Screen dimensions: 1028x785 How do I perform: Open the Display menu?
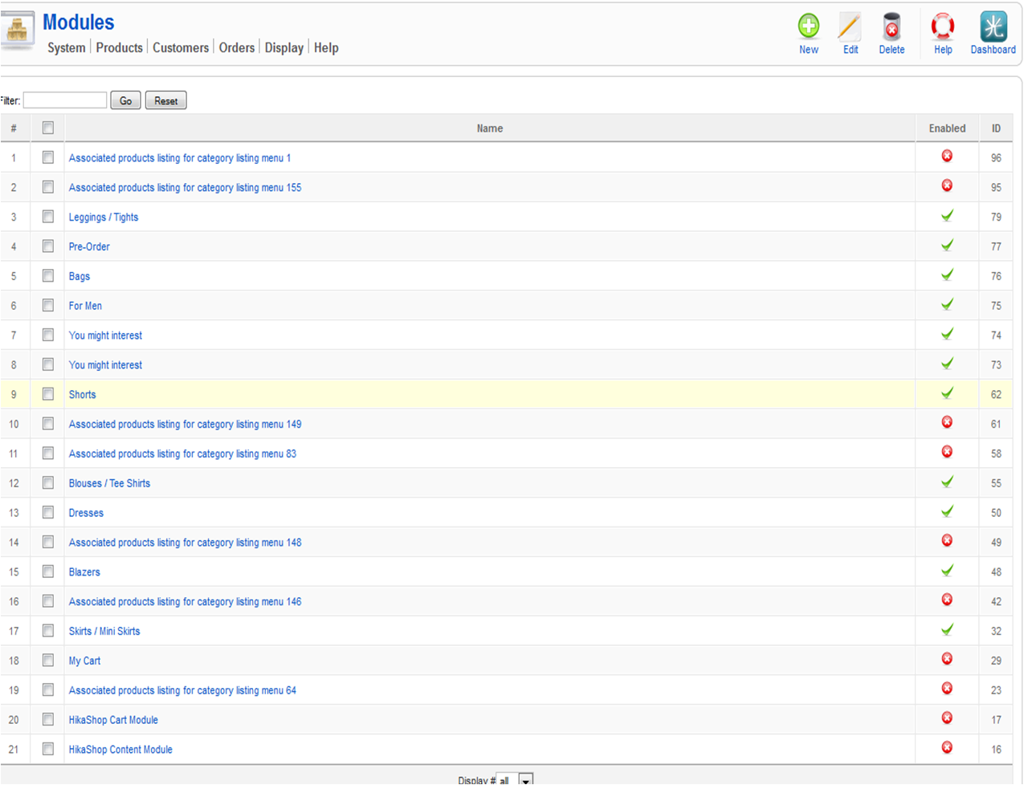coord(284,47)
